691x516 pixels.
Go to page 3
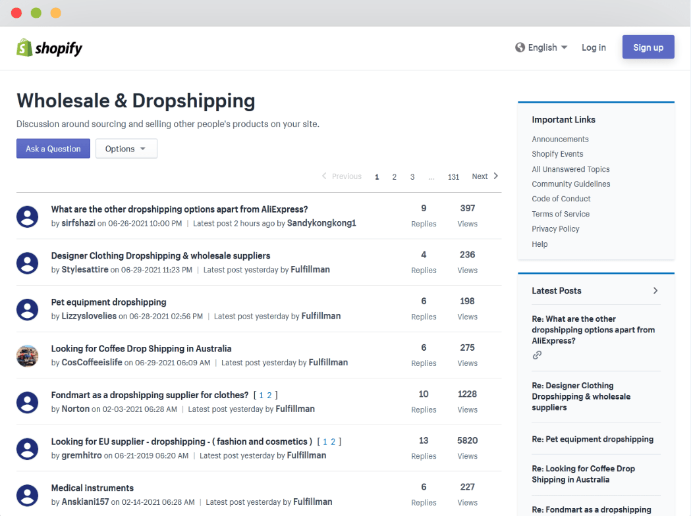[412, 176]
